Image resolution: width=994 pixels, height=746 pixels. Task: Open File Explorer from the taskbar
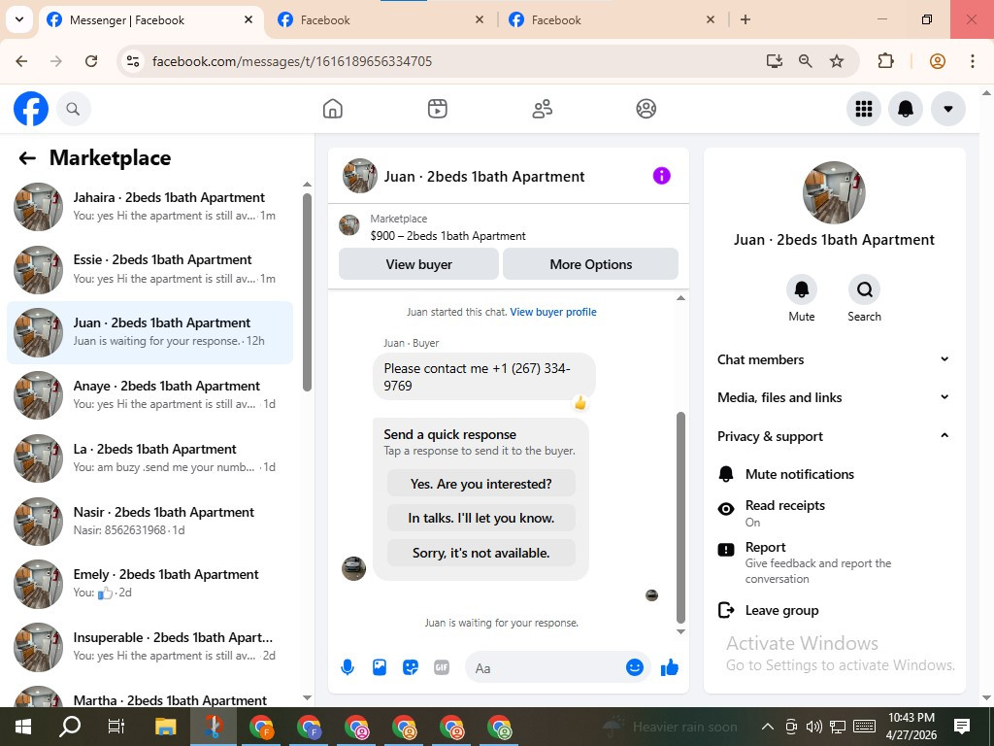pos(165,727)
